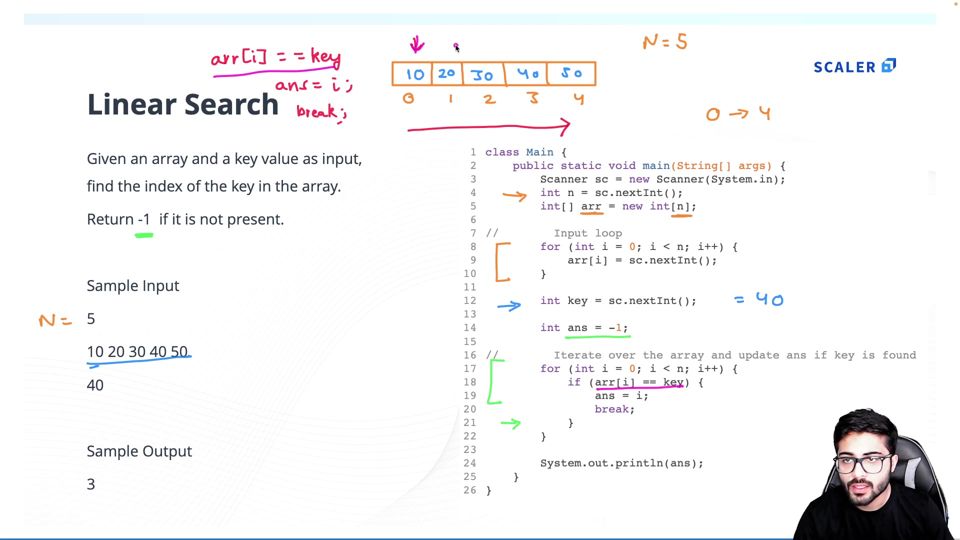Click the 'Return -1 if it is not present.' line
960x540 pixels.
(x=185, y=219)
